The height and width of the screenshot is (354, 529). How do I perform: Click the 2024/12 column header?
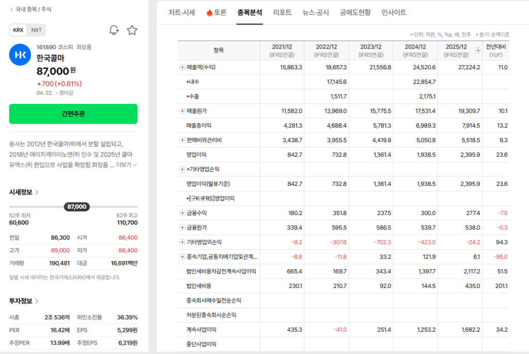point(415,51)
